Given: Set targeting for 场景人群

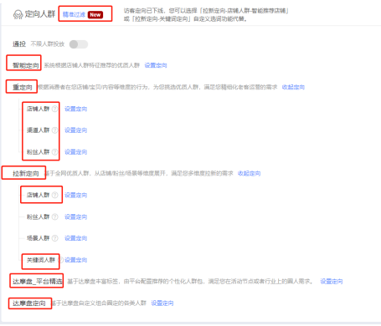Looking at the screenshot, I should pyautogui.click(x=75, y=238).
